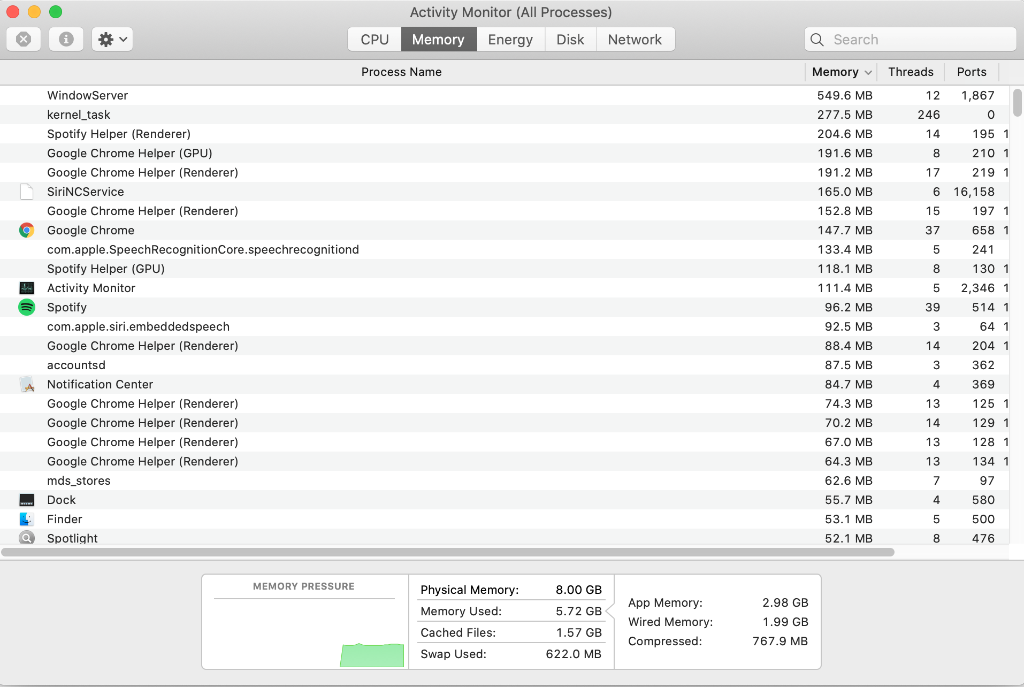Sort by the Process Name column header

point(402,72)
